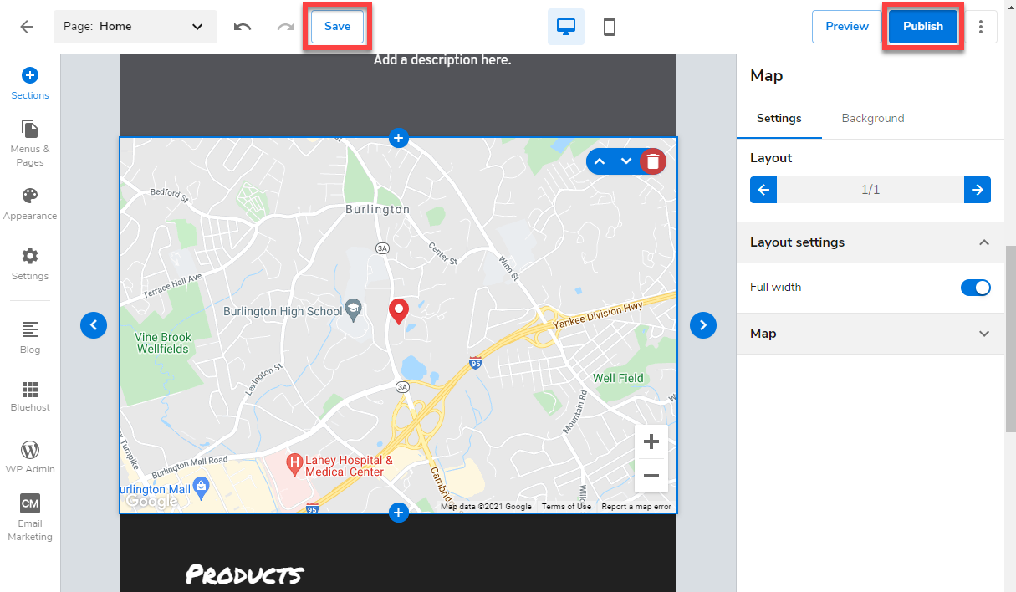Viewport: 1016px width, 592px height.
Task: Toggle the Full width switch
Action: tap(976, 288)
